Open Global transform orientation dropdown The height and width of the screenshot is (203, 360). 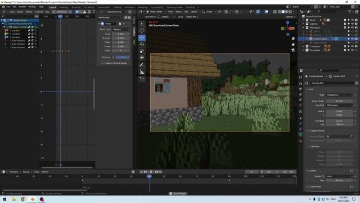209,11
